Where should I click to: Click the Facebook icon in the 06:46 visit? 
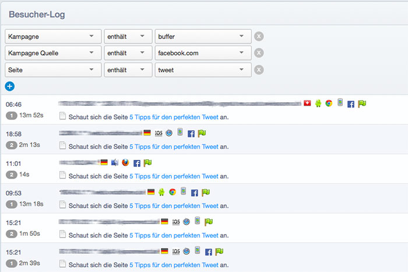pos(351,104)
